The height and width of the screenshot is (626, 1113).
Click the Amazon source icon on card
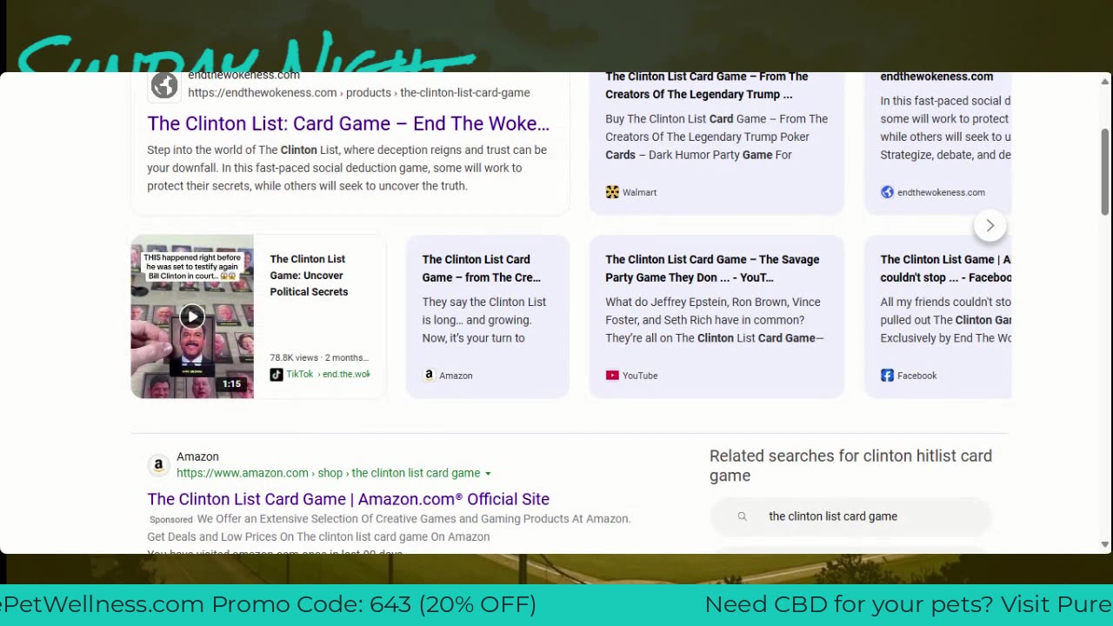[x=429, y=376]
